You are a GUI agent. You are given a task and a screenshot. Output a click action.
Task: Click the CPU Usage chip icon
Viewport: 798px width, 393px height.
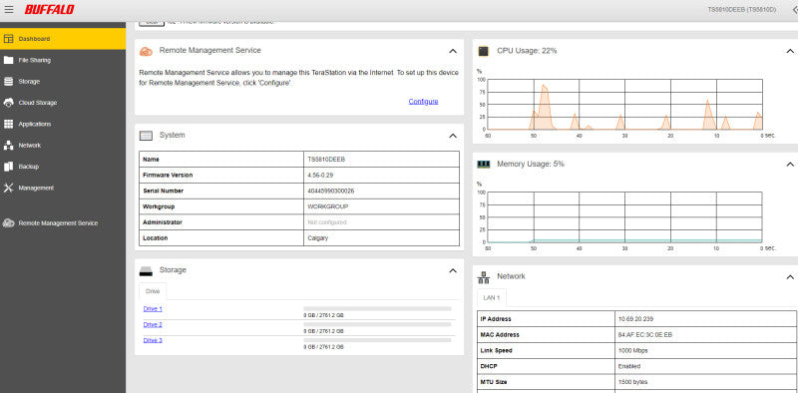tap(484, 51)
